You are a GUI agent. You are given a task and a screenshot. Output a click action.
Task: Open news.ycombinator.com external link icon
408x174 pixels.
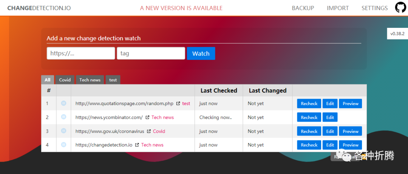click(x=147, y=117)
